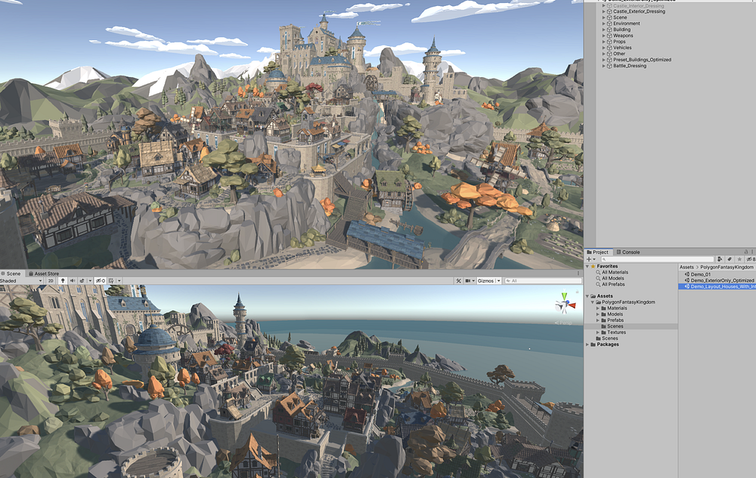Toggle 2D view mode in Scene toolbar
The height and width of the screenshot is (478, 756).
pos(50,281)
